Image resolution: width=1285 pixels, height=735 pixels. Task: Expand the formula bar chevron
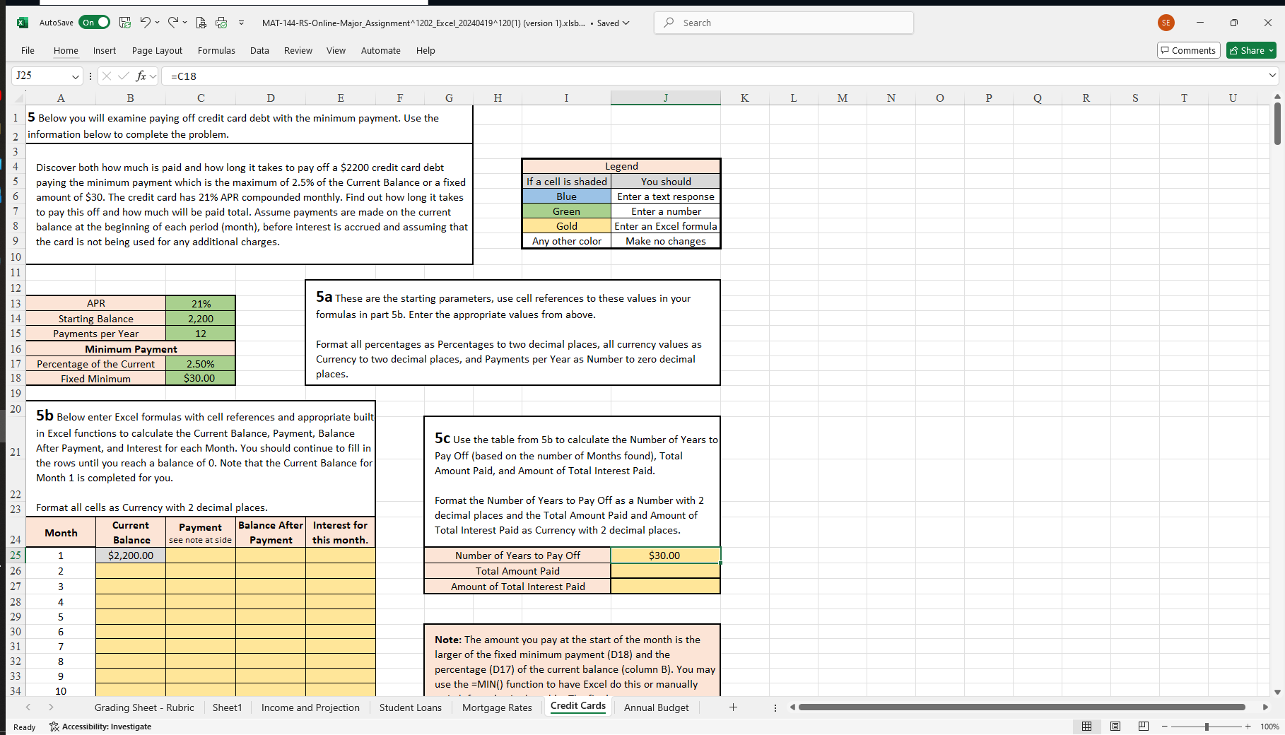(1272, 75)
